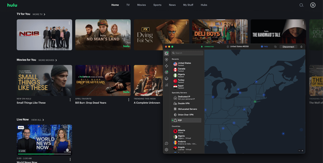This screenshot has width=323, height=163.
Task: Select the P2P specialty server row
Action: (186, 120)
